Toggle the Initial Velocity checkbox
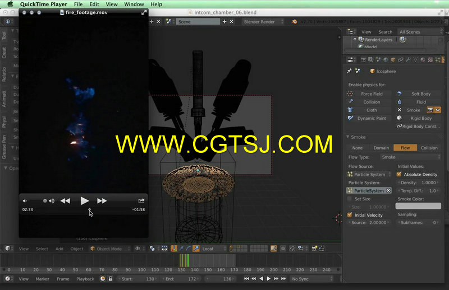Image resolution: width=449 pixels, height=290 pixels. click(x=349, y=215)
